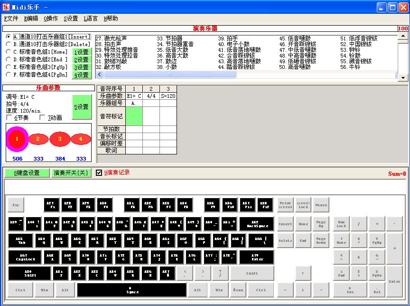The image size is (410, 306).
Task: Open the F文件 menu
Action: (11, 19)
